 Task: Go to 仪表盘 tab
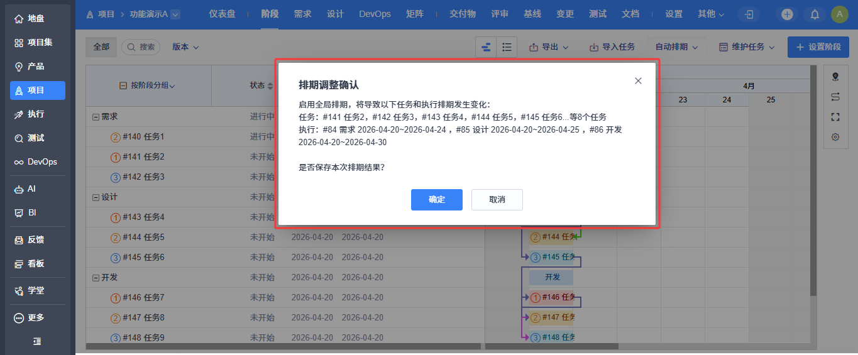tap(222, 14)
